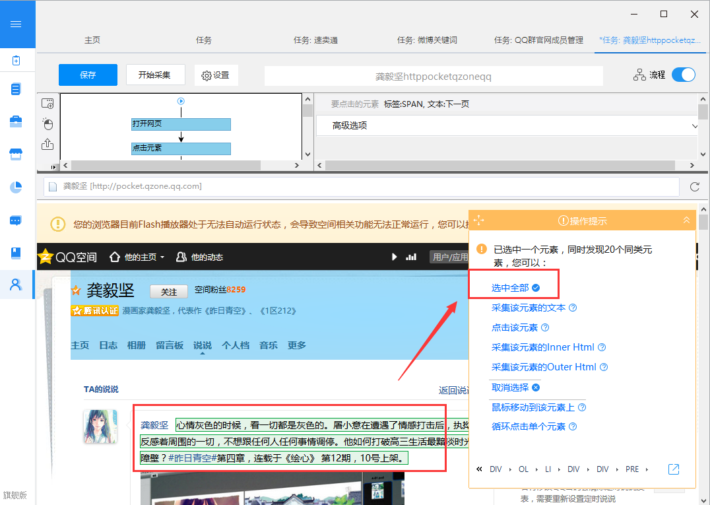
Task: Open 他的动态 in the QQ空间 header
Action: click(200, 257)
